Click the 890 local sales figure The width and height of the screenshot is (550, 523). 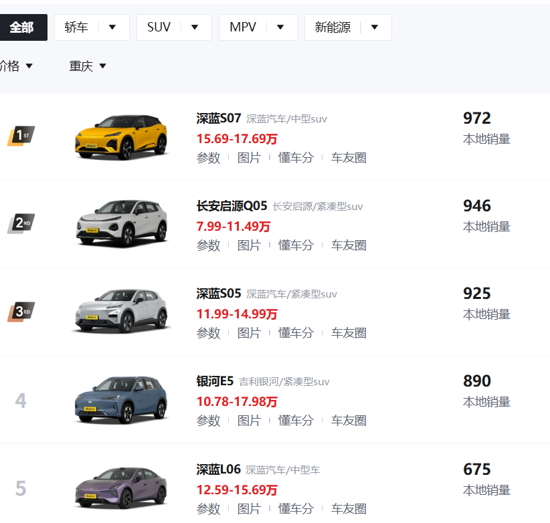pos(476,381)
